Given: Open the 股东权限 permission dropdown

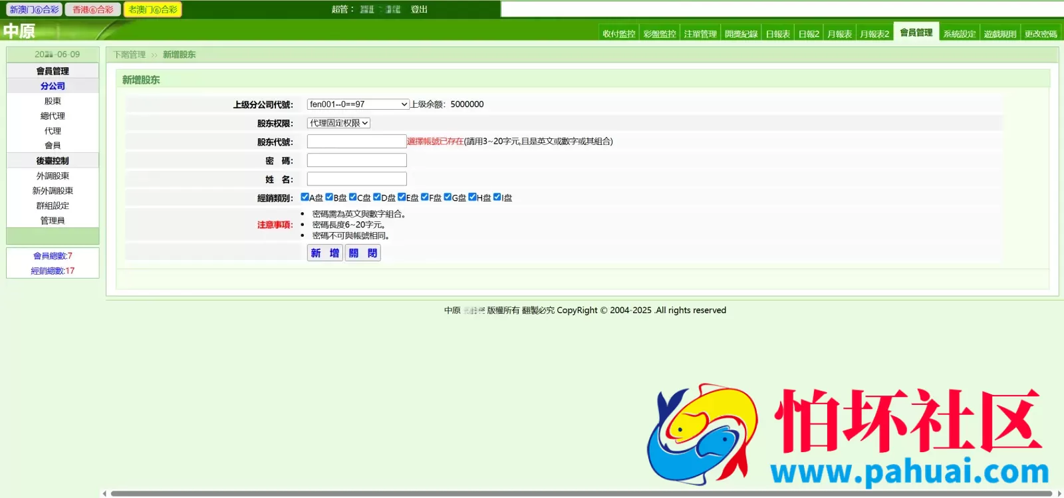Looking at the screenshot, I should click(338, 123).
